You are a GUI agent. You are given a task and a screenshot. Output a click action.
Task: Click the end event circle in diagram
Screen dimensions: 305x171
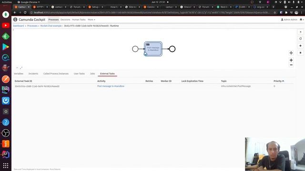pos(172,49)
